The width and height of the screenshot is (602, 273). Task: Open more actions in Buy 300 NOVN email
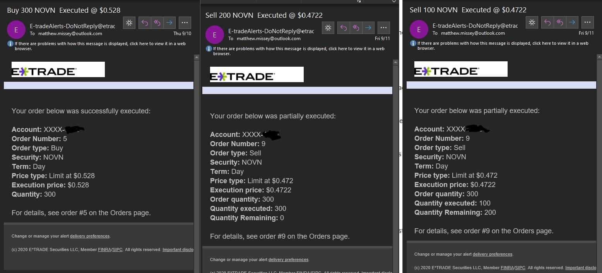[185, 23]
